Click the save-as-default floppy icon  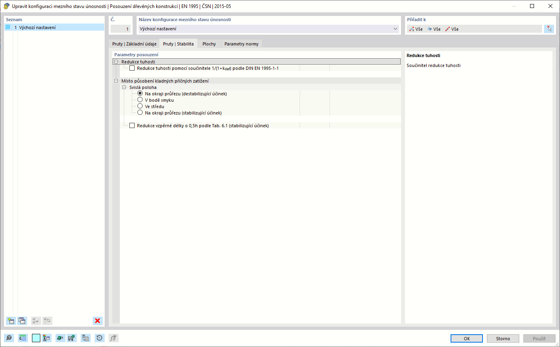click(71, 338)
